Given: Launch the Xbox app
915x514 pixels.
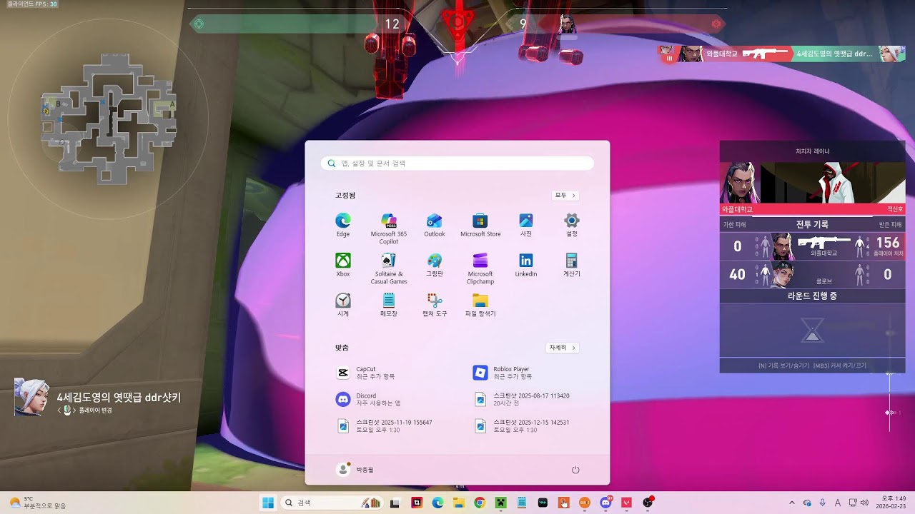Looking at the screenshot, I should click(x=343, y=265).
